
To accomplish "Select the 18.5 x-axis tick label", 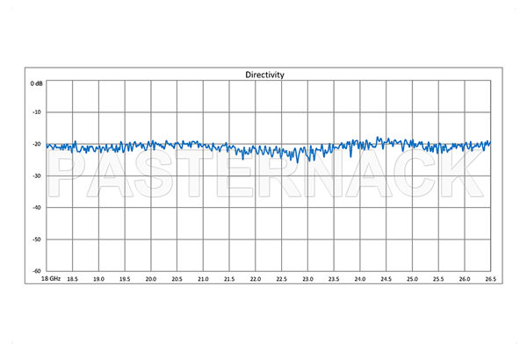I will click(x=72, y=278).
